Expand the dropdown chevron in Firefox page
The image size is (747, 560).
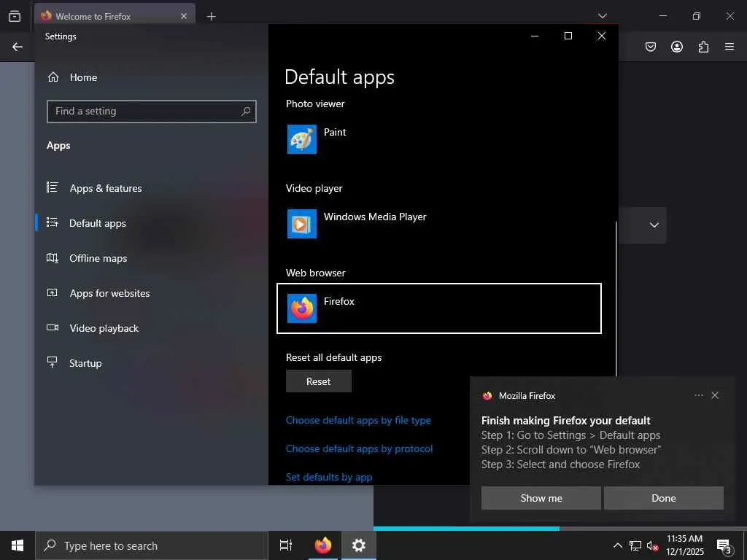(x=654, y=225)
